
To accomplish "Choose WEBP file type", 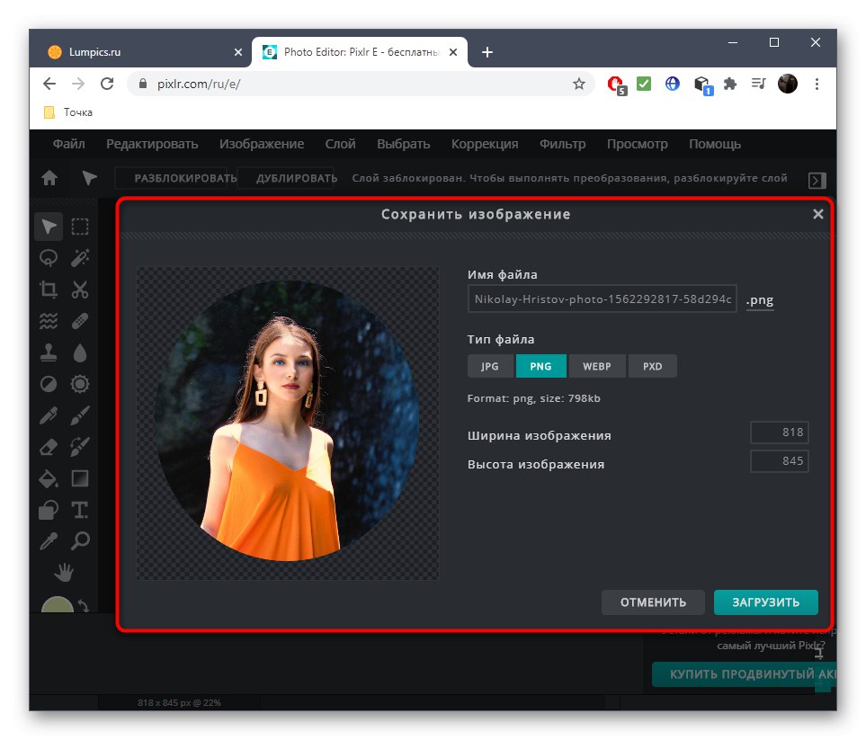I will 597,366.
